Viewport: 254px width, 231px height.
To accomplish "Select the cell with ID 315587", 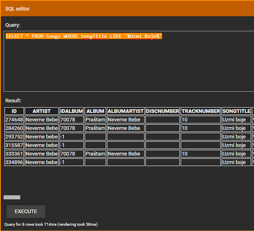I will coord(14,145).
